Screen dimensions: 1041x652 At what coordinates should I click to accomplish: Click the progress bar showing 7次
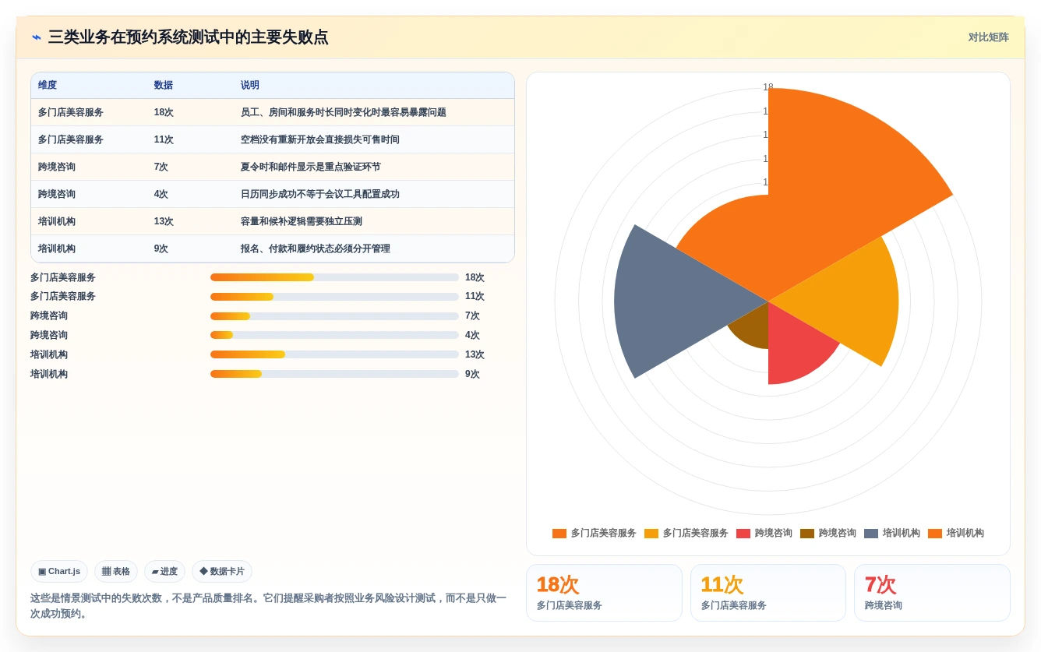(x=334, y=316)
